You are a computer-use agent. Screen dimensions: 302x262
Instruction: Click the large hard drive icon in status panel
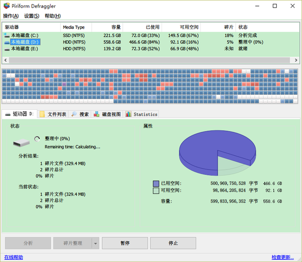click(x=21, y=143)
